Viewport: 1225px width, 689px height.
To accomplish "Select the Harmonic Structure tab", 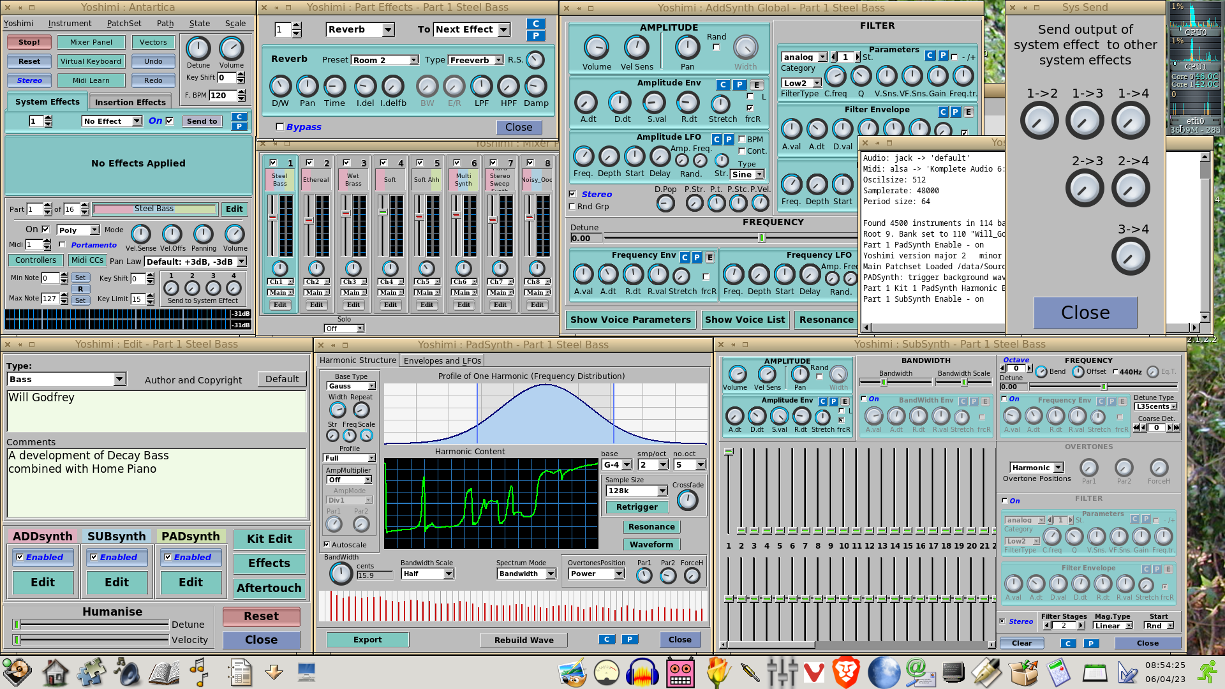I will point(357,360).
